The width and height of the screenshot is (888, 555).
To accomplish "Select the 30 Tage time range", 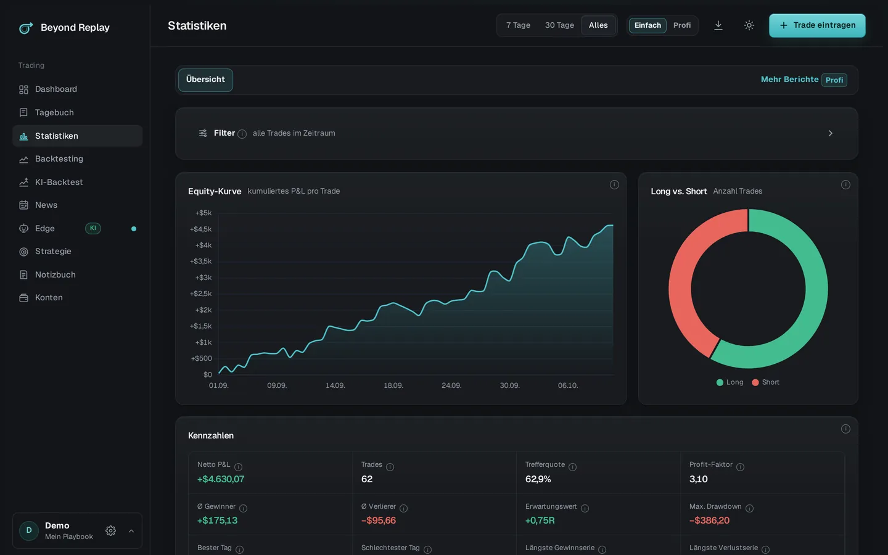I will tap(559, 25).
